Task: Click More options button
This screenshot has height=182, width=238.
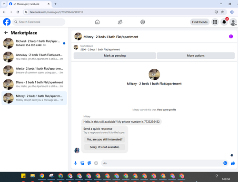Action: pos(196,55)
